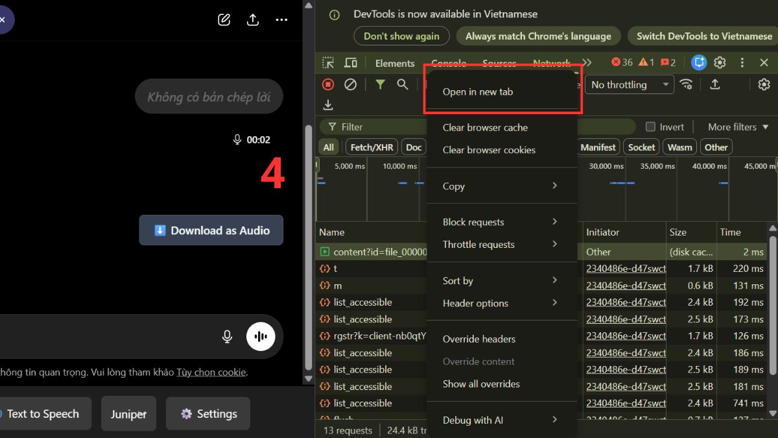This screenshot has height=438, width=778.
Task: Stop recording network log
Action: click(x=328, y=84)
